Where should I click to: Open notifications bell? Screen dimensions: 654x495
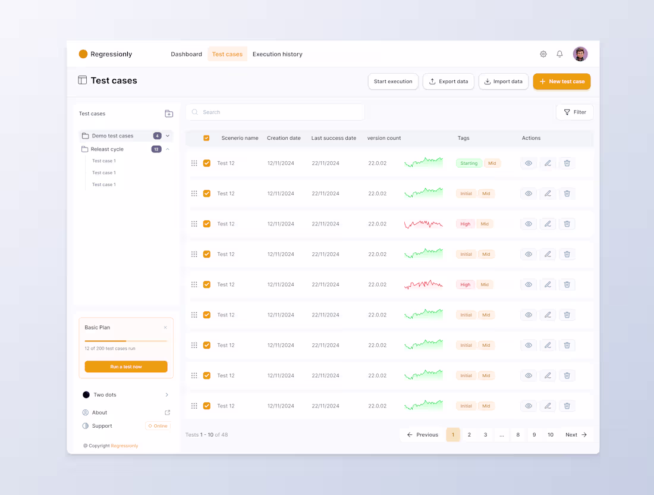(559, 54)
